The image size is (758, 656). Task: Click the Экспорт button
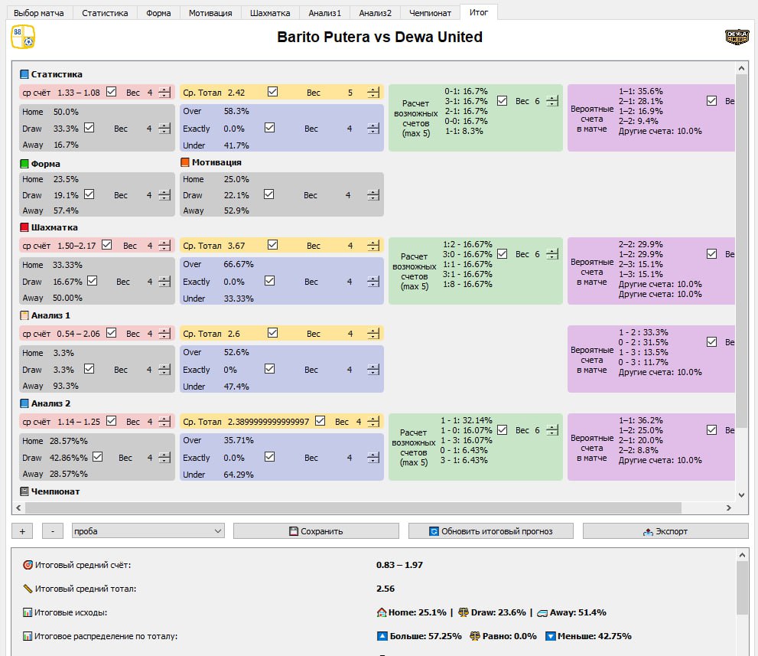[665, 530]
